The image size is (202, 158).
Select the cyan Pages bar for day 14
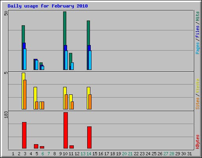click(x=90, y=60)
